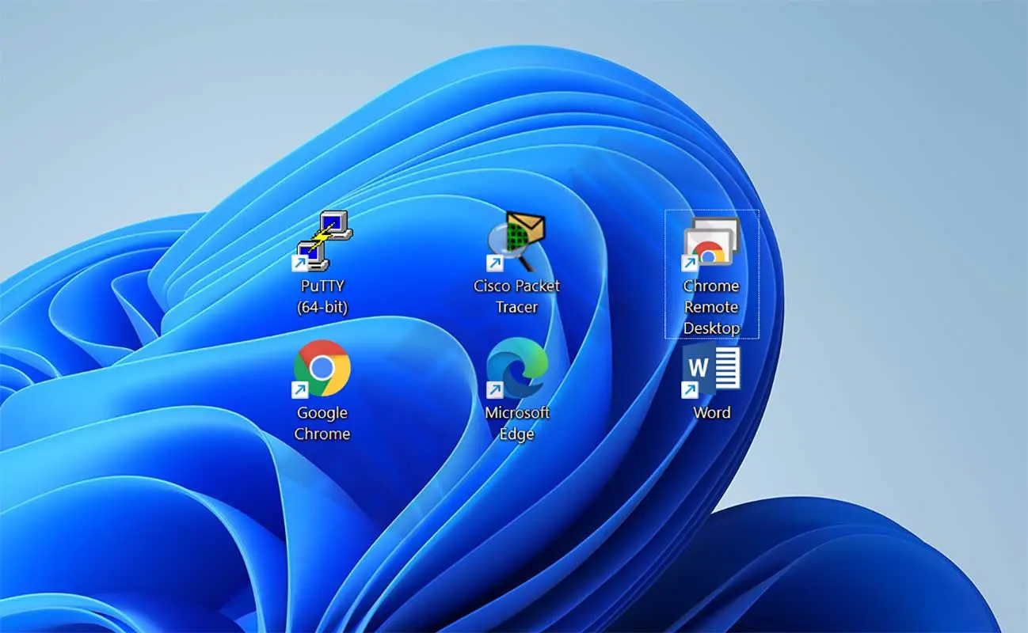The height and width of the screenshot is (633, 1028).
Task: Click shortcut arrow on Cisco Packet Tracer icon
Action: tap(494, 263)
